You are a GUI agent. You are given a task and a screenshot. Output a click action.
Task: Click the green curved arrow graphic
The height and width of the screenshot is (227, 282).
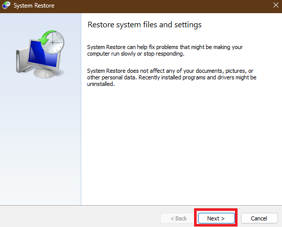[46, 37]
